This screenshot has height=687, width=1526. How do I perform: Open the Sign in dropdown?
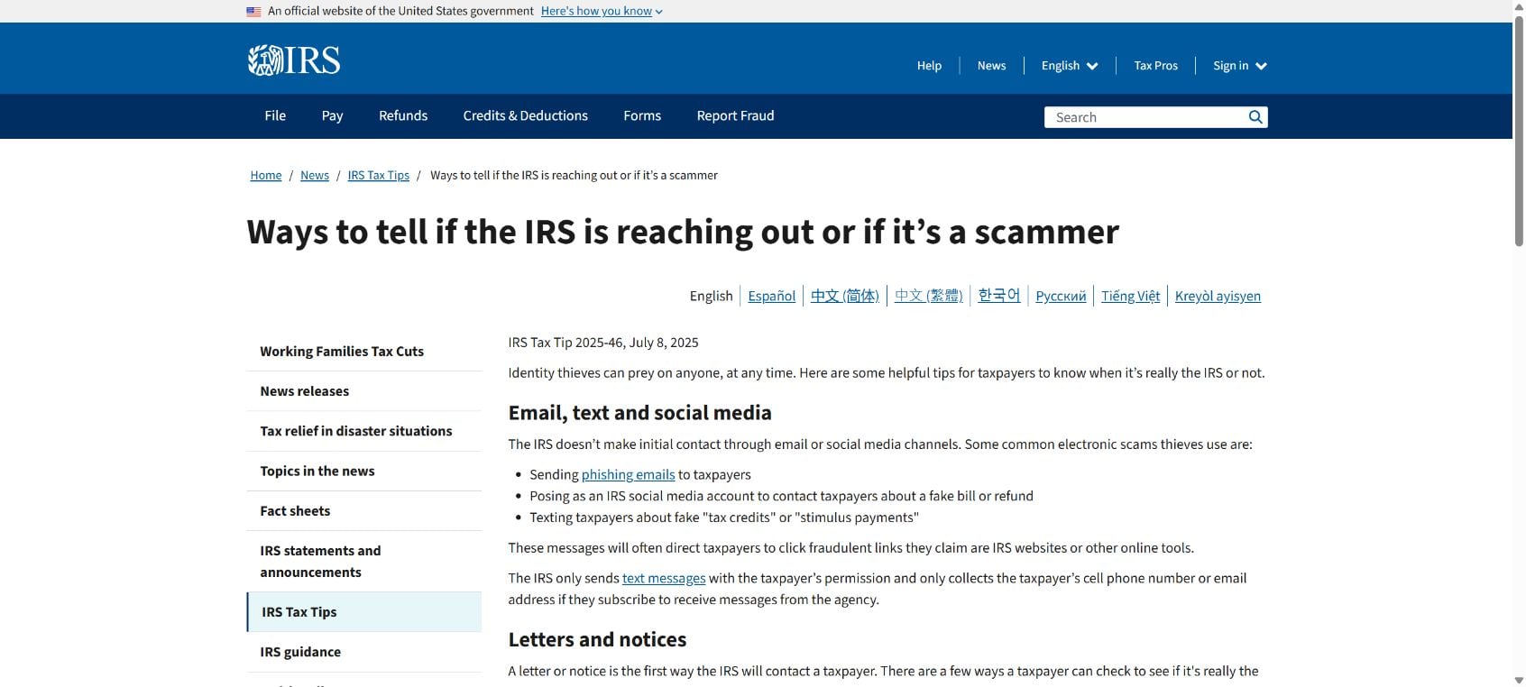pos(1240,66)
